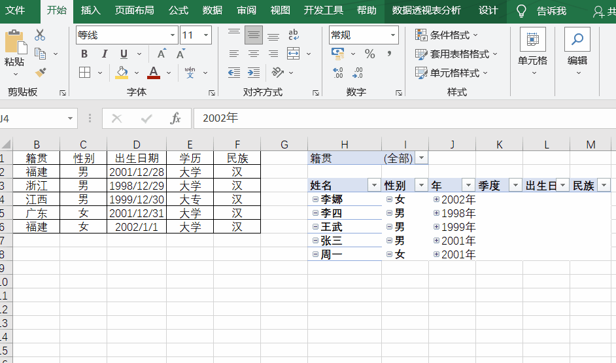Open the font name 等线 dropdown
Viewport: 616px width, 363px height.
point(173,35)
